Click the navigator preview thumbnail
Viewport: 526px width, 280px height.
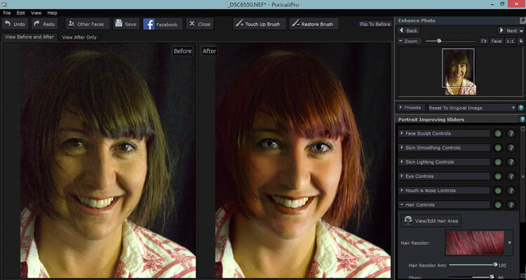tap(458, 72)
